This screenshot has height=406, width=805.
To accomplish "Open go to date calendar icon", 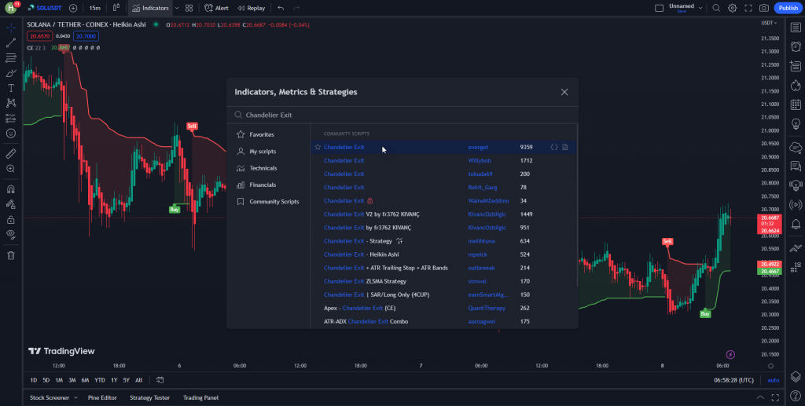I will click(x=160, y=380).
